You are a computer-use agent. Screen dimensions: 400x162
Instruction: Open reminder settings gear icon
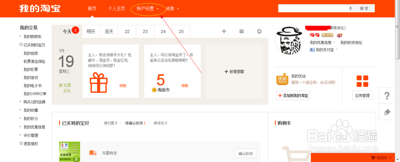coord(259,31)
